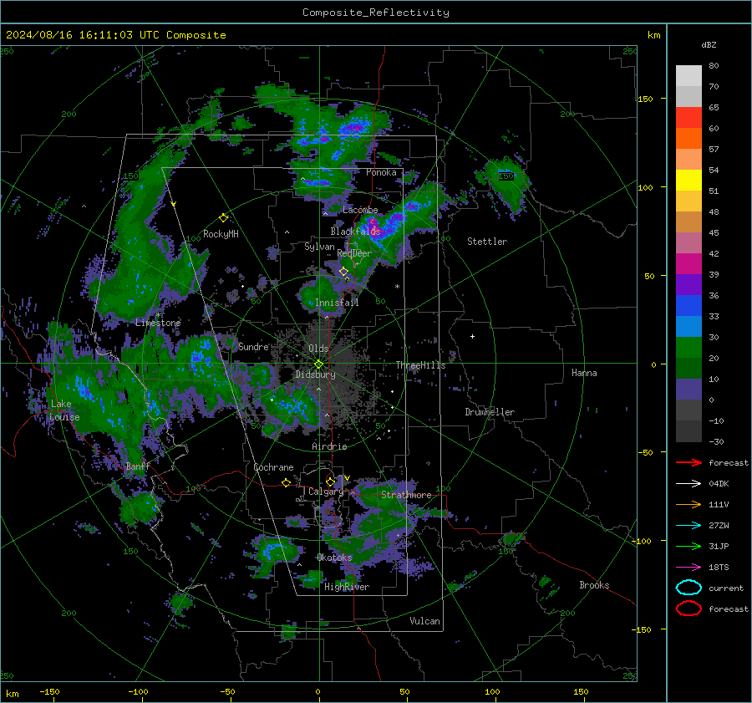
Task: Click the magenta 18TS arrow icon
Action: (688, 568)
